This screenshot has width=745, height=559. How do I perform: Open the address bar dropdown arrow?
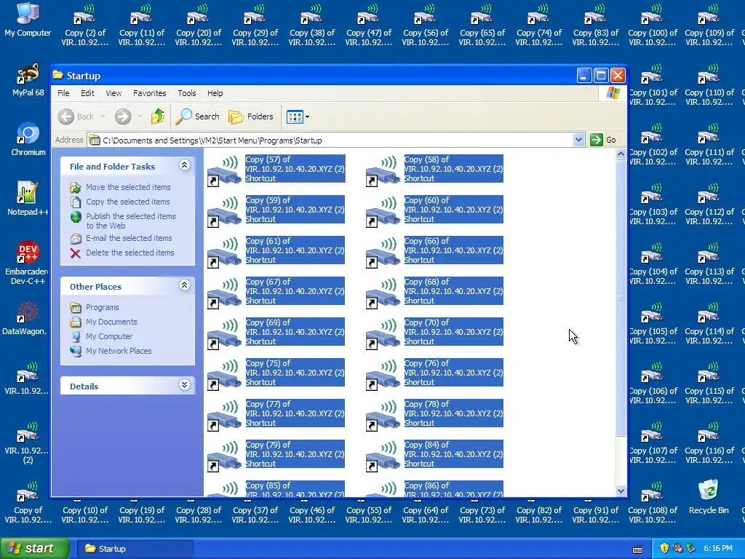[578, 140]
